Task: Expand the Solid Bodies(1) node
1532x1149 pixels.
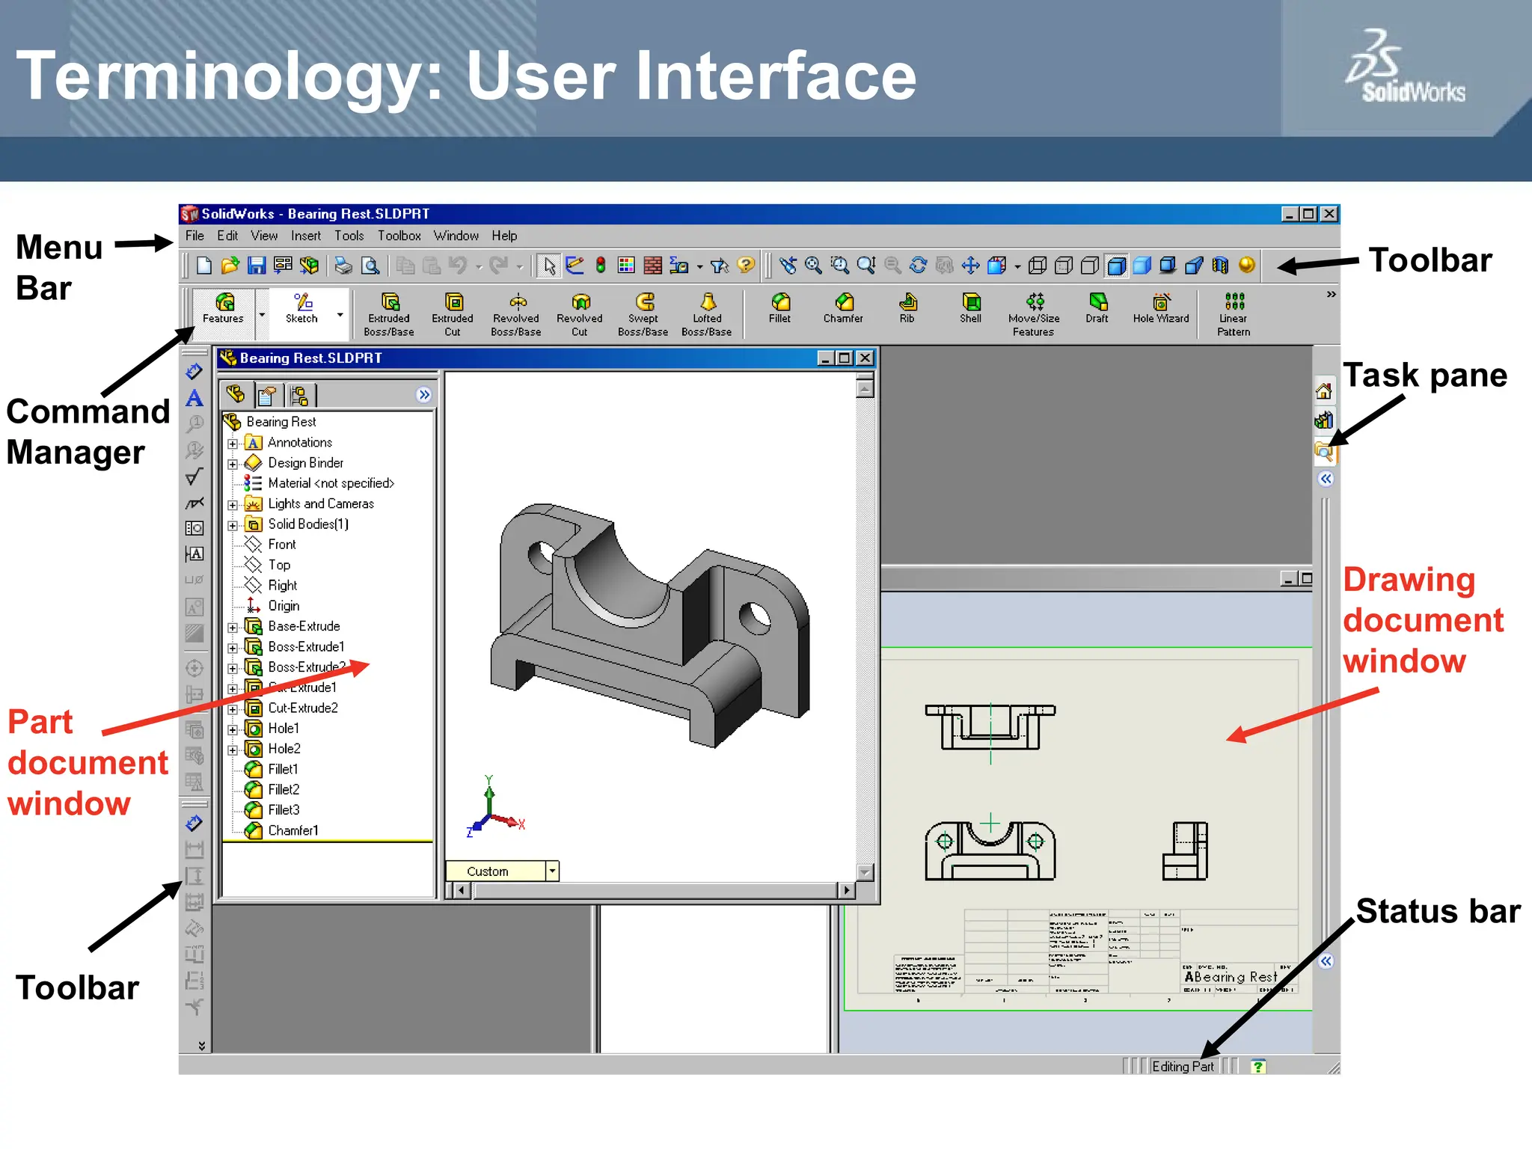Action: click(233, 525)
